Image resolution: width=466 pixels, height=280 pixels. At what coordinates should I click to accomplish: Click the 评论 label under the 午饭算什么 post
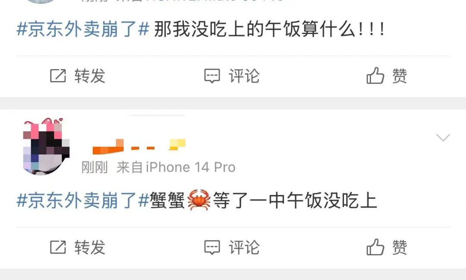click(244, 76)
